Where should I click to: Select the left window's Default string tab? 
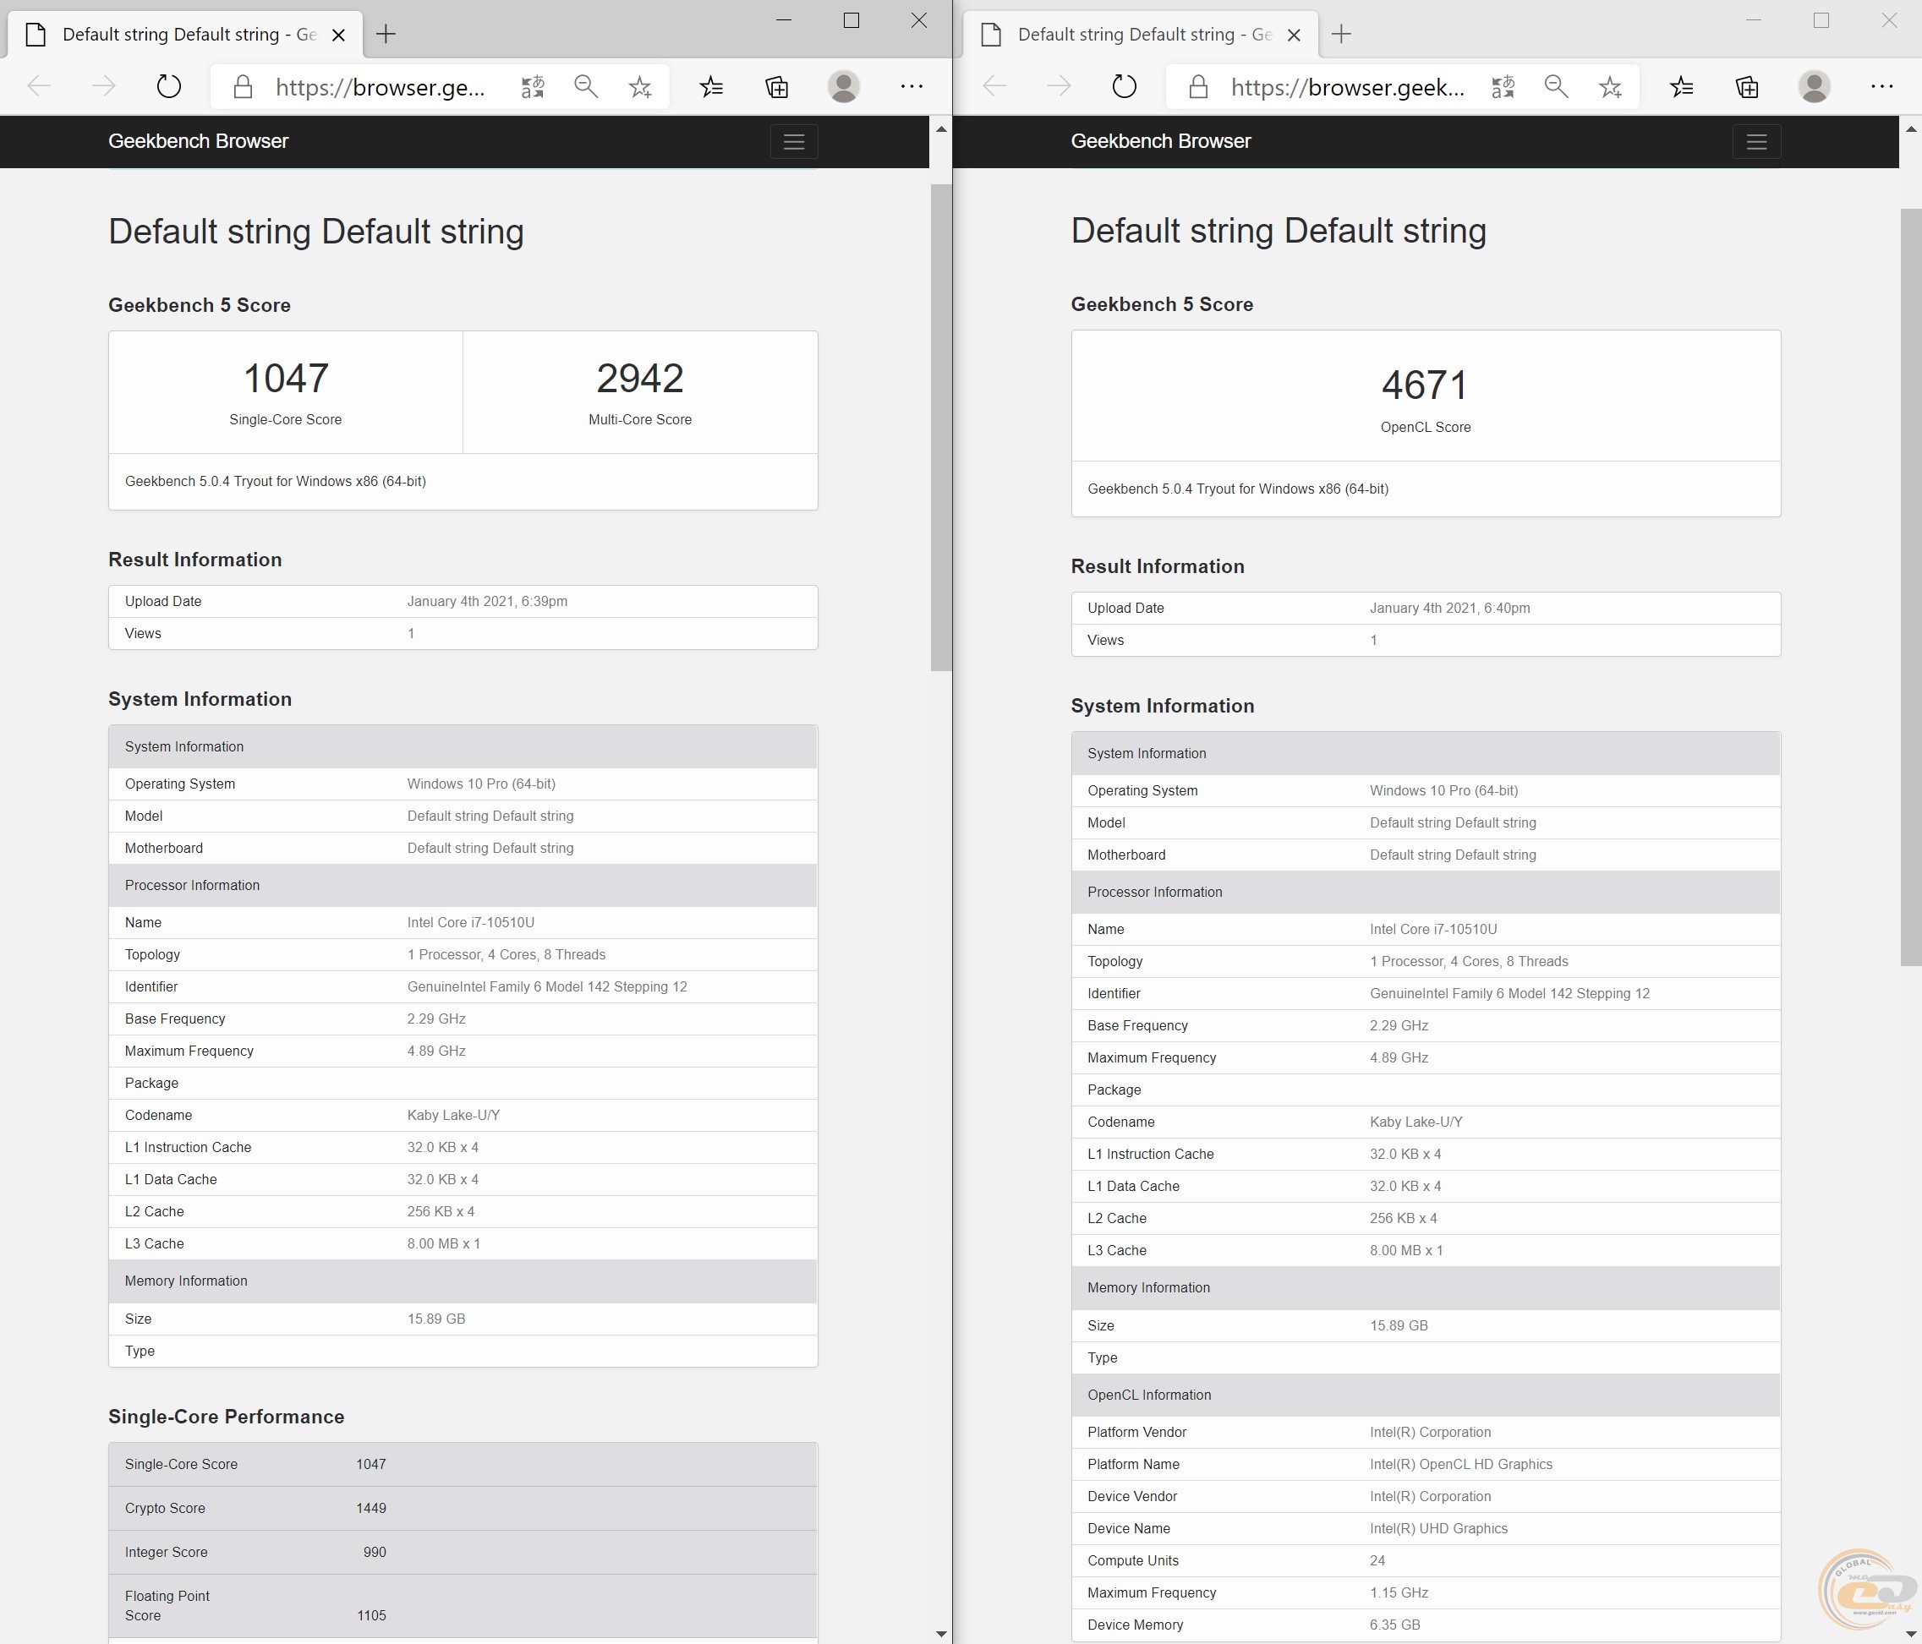(x=185, y=36)
